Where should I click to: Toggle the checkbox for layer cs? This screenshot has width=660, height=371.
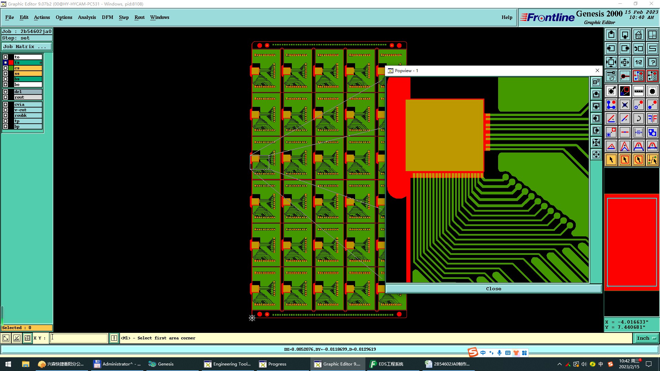pos(5,68)
